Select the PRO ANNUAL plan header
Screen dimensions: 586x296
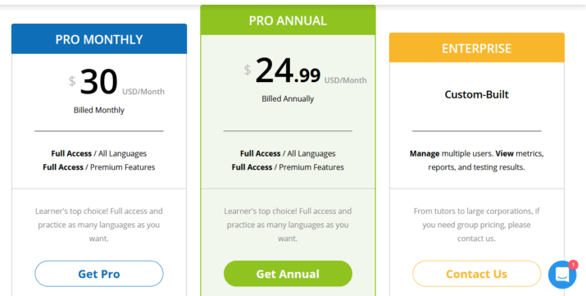[x=288, y=20]
